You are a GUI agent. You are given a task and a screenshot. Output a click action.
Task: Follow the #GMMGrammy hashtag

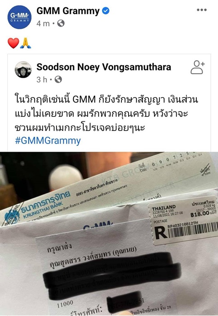[48, 140]
